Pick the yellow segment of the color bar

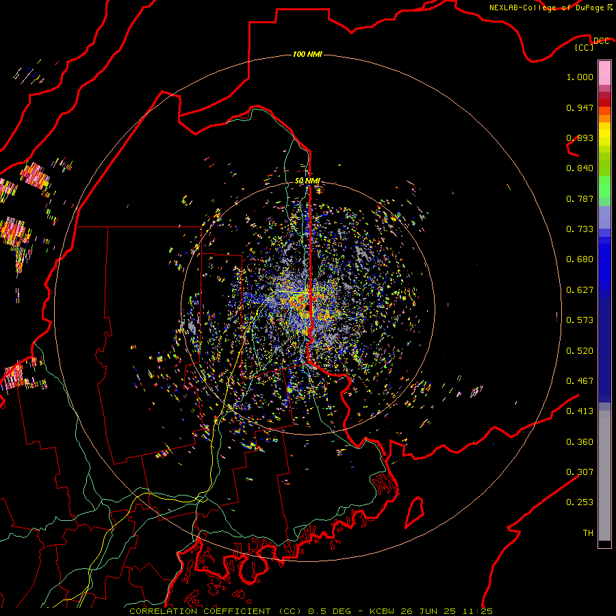pos(604,134)
